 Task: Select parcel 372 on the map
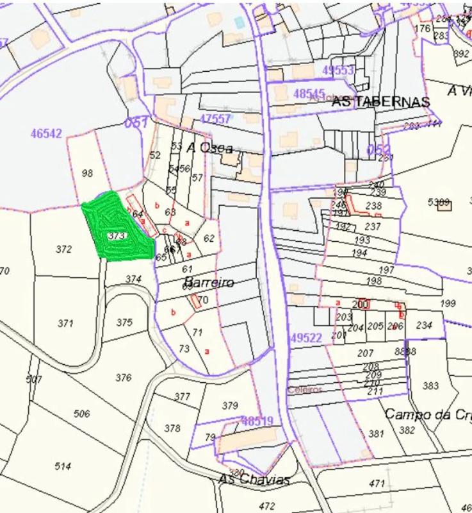point(64,249)
